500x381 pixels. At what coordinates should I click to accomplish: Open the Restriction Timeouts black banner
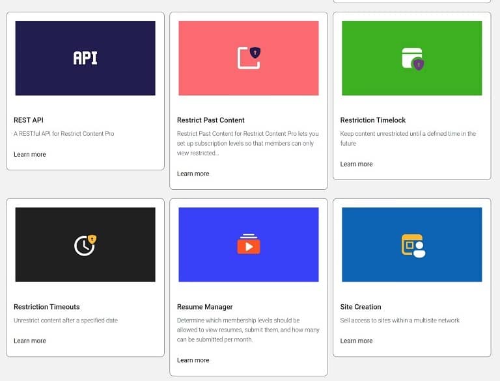click(x=85, y=244)
